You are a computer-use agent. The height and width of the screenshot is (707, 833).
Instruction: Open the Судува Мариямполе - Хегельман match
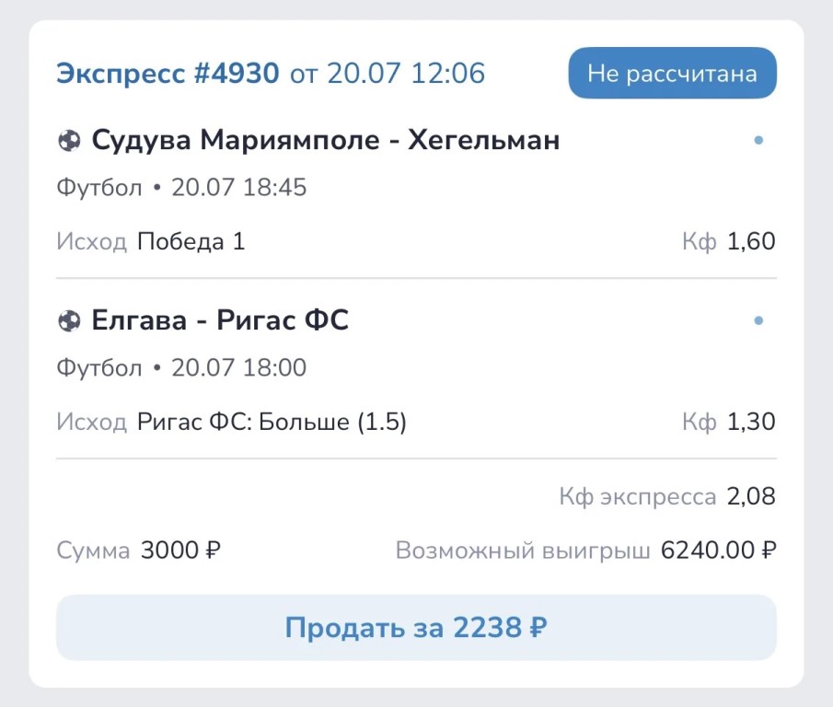pos(326,140)
